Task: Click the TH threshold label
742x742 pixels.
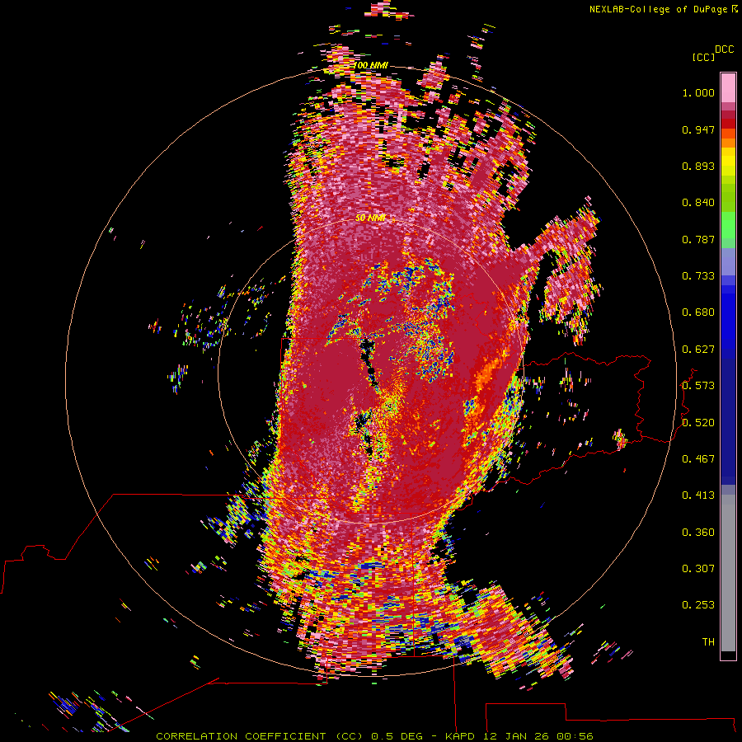Action: (708, 642)
